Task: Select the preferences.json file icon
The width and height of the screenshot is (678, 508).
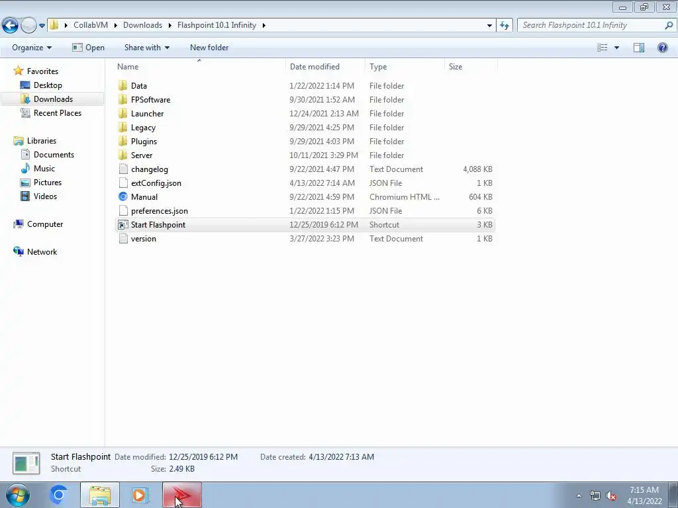Action: [122, 211]
